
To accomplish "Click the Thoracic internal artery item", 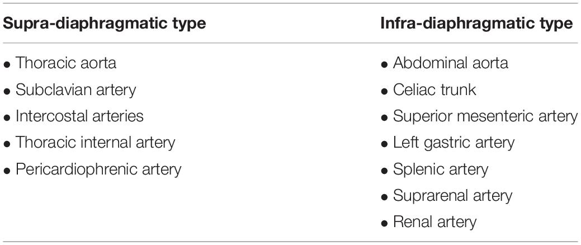I will [95, 143].
